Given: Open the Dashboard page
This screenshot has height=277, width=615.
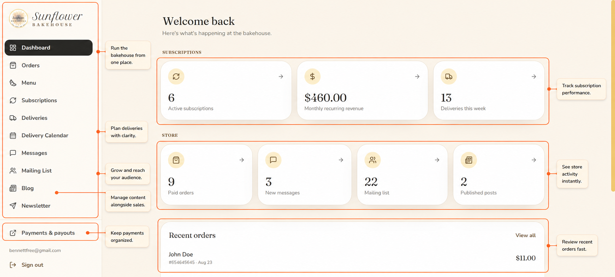Looking at the screenshot, I should [48, 48].
